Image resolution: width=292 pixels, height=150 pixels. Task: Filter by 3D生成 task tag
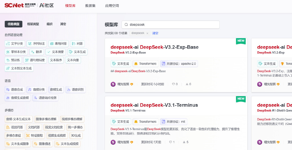[x=76, y=135]
